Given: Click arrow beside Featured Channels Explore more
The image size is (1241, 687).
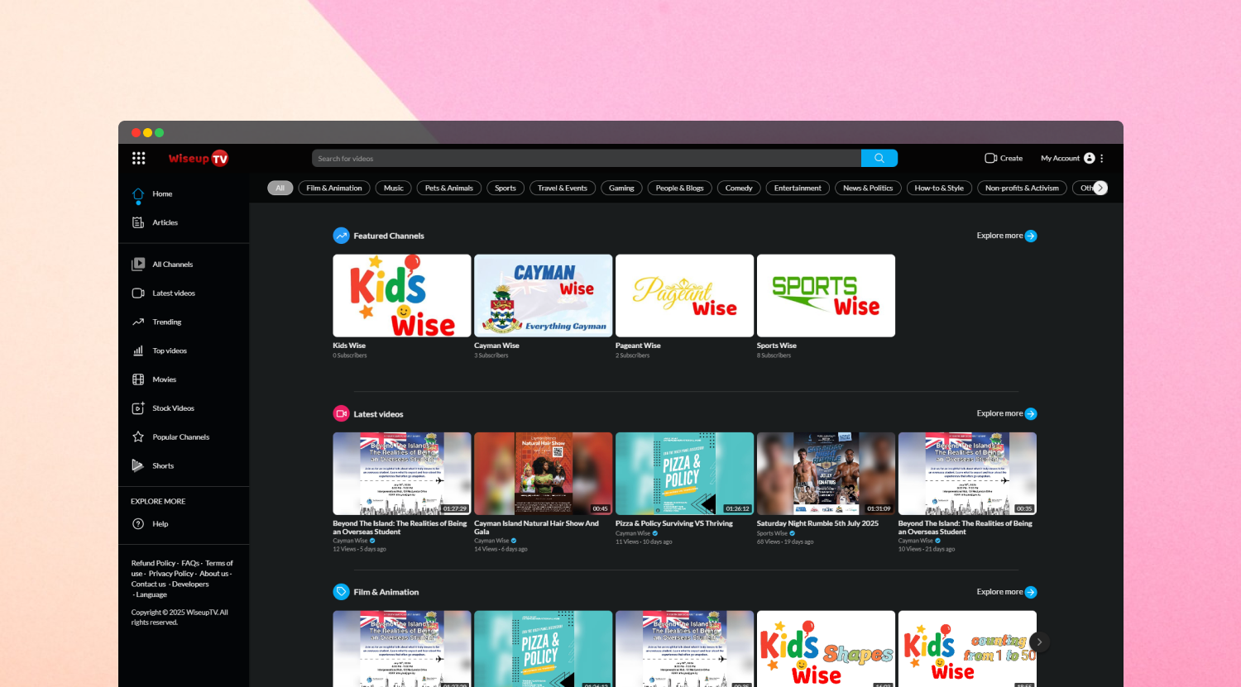Looking at the screenshot, I should coord(1031,236).
